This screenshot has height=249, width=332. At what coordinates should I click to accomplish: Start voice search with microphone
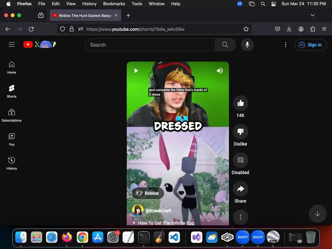(247, 45)
